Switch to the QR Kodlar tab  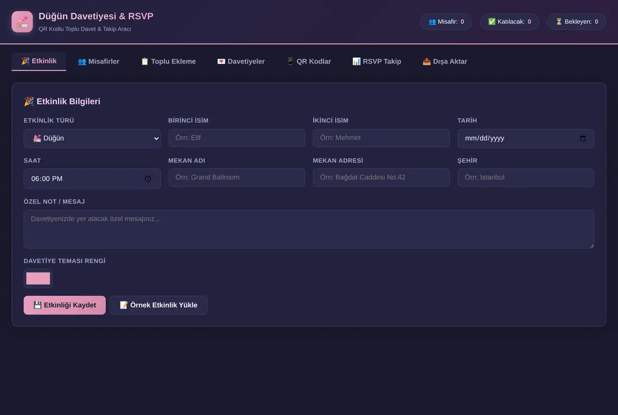coord(308,61)
